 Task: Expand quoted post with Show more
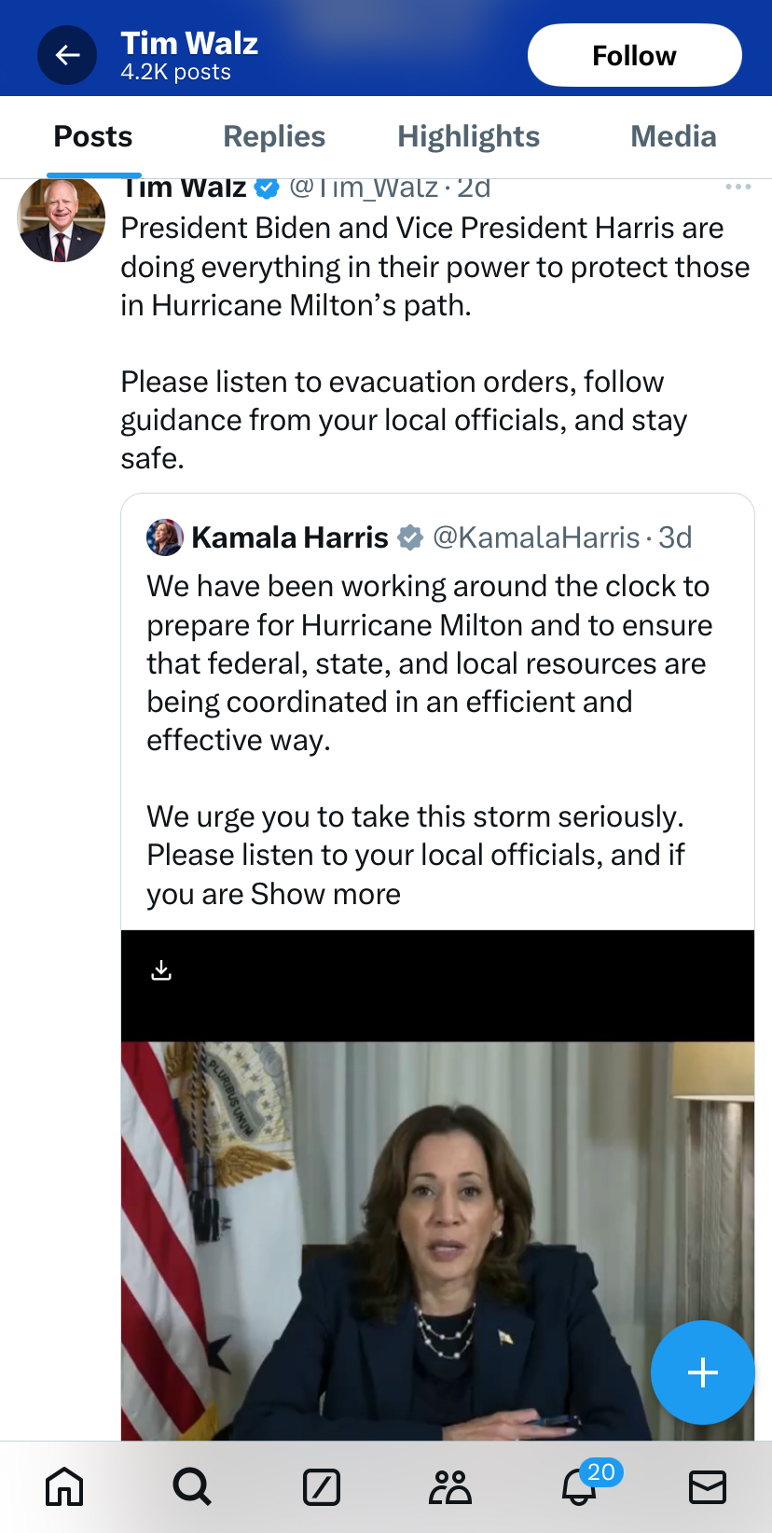(325, 894)
